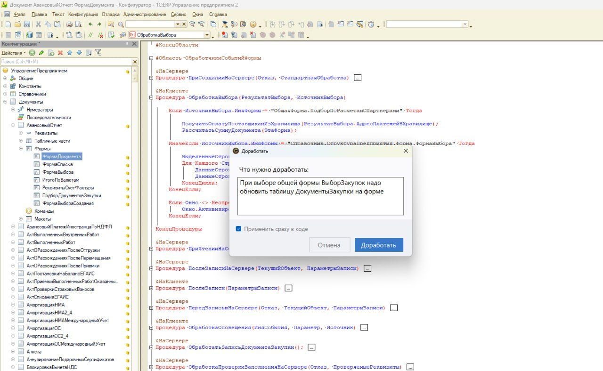Screen dimensions: 603x371
Task: Select ПодборДокументовЗакупки form item
Action: click(72, 195)
